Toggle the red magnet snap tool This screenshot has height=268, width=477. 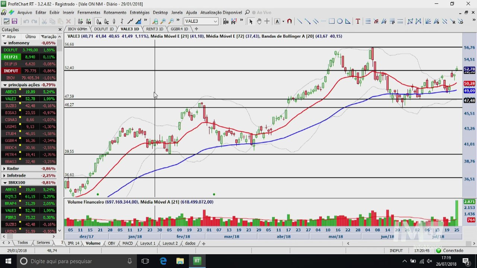point(289,21)
